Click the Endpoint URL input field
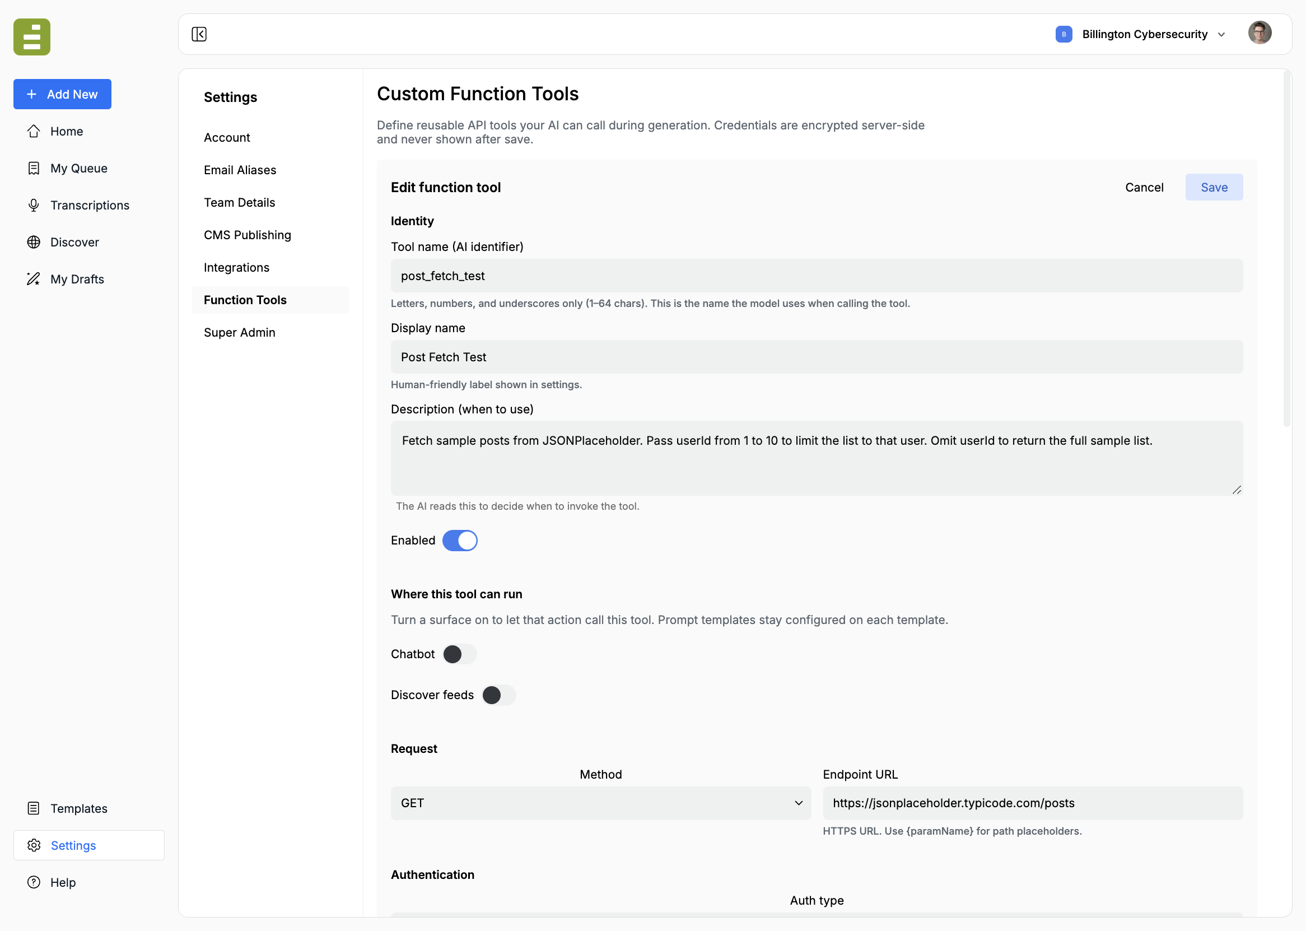Screen dimensions: 1306x931 tap(1033, 803)
